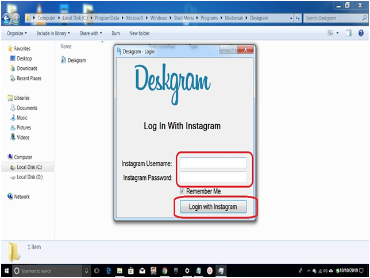The height and width of the screenshot is (278, 370).
Task: Open Explorer help question mark icon
Action: 361,33
